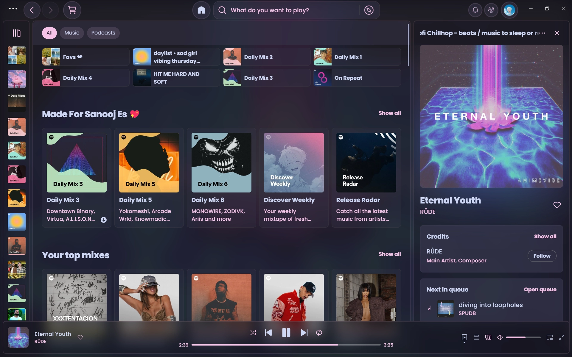Open the queue list icon
The width and height of the screenshot is (572, 357).
[x=476, y=337]
